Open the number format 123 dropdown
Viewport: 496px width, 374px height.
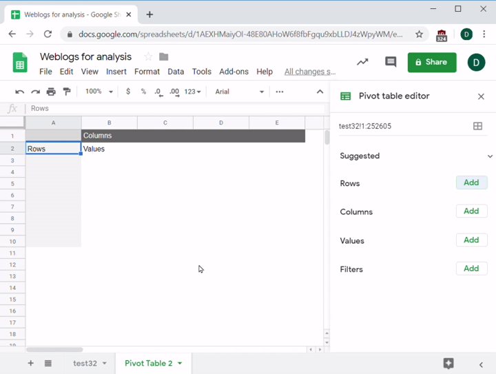click(x=193, y=92)
